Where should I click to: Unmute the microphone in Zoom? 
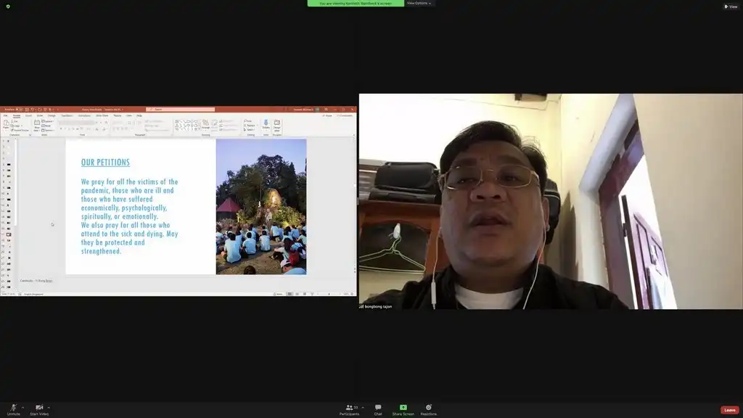point(13,410)
